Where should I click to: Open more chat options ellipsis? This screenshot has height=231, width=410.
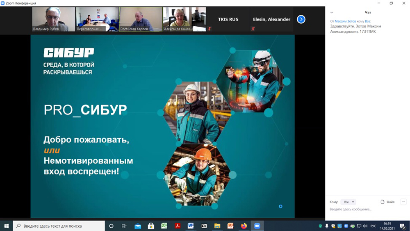[x=403, y=202]
